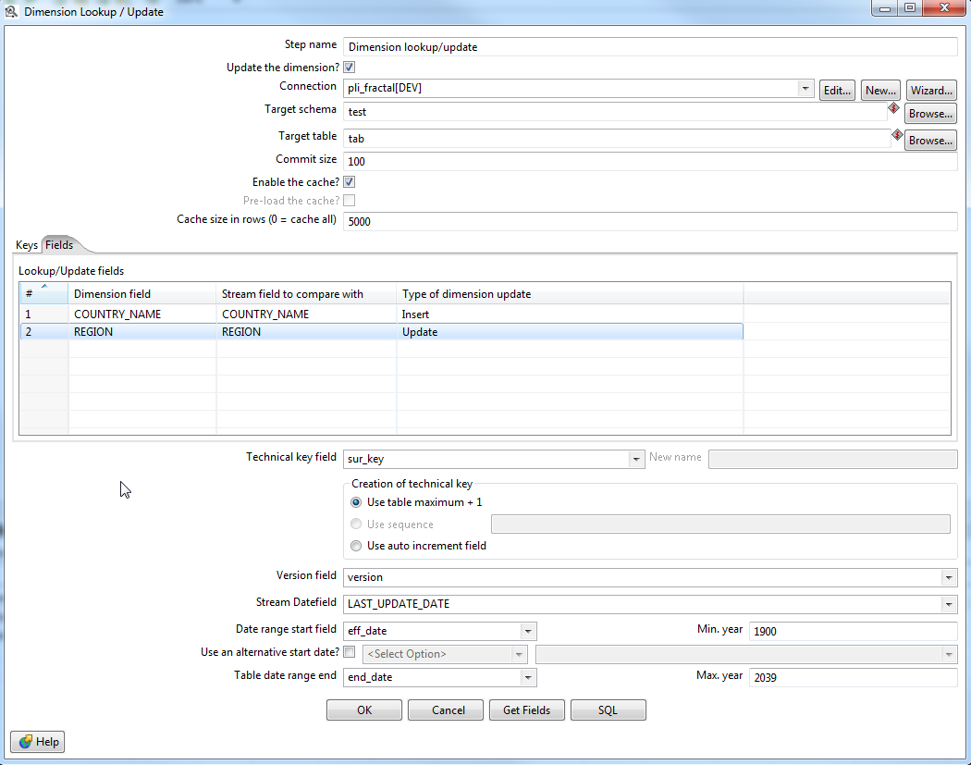This screenshot has width=971, height=765.
Task: Check Use an alternative start date
Action: pos(350,651)
